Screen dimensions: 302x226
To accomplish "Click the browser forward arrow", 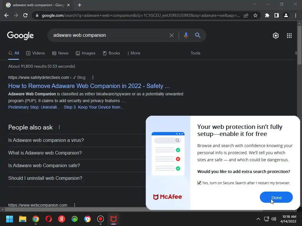I will click(16, 15).
